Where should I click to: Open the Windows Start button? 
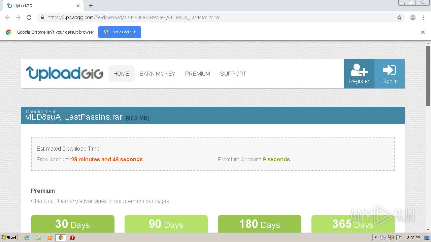pos(9,237)
